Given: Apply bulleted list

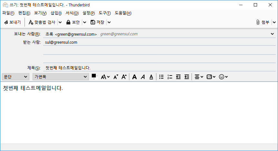Looking at the screenshot, I should coord(161,77).
